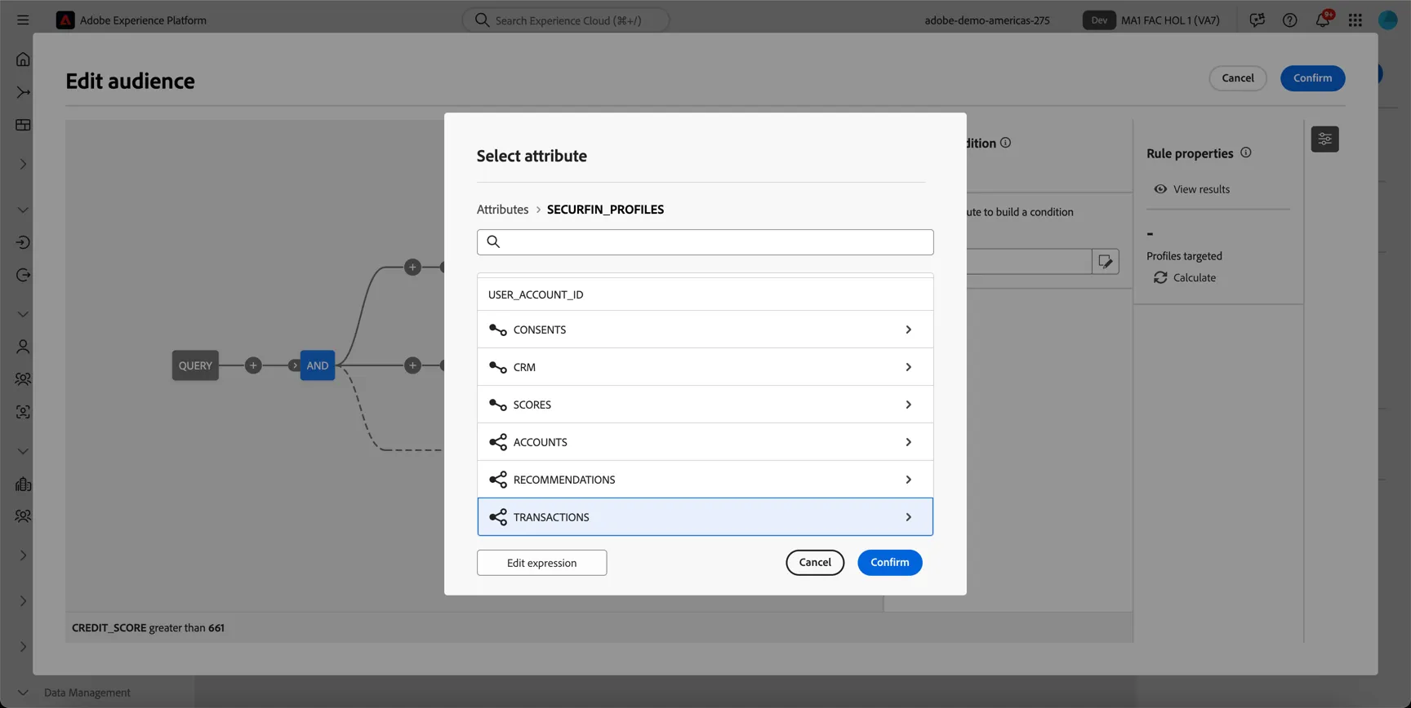Open the MA1 FAC HOL 1 sandbox selector
The height and width of the screenshot is (708, 1411).
pyautogui.click(x=1170, y=20)
